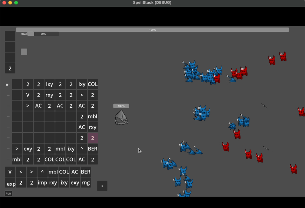Select the "2" slot in the left stack column

click(10, 68)
